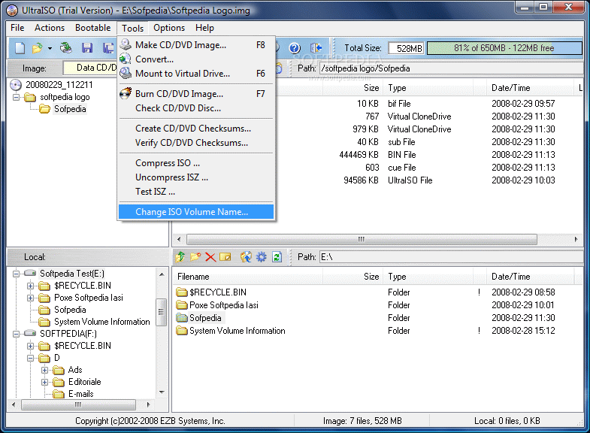Select Sofpedia folder in image tree
This screenshot has width=590, height=433.
70,109
